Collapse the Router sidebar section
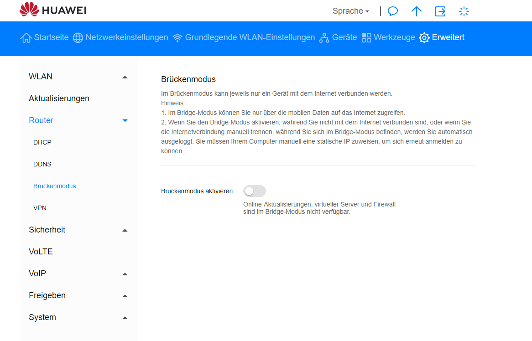Image resolution: width=532 pixels, height=341 pixels. tap(125, 121)
